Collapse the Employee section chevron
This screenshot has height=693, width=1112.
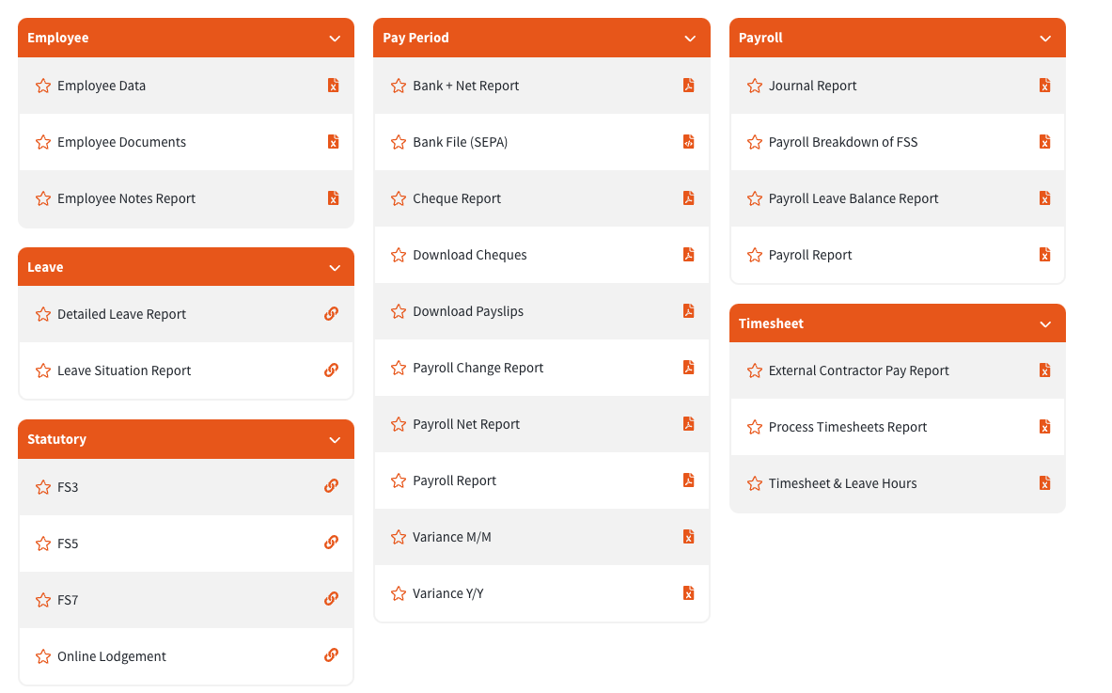(335, 39)
